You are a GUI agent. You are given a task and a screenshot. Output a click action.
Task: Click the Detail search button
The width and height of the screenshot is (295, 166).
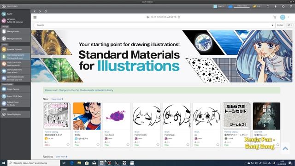tap(280, 25)
